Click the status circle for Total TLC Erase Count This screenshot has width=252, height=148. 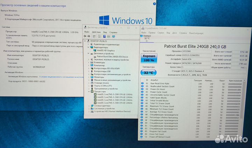[x=142, y=103]
